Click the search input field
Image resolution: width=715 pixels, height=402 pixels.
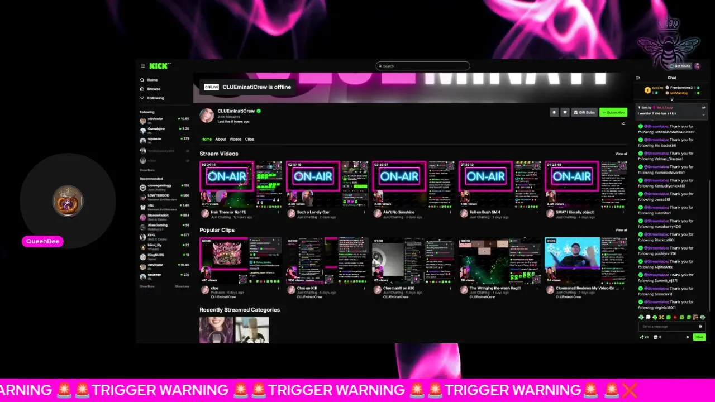pos(422,66)
